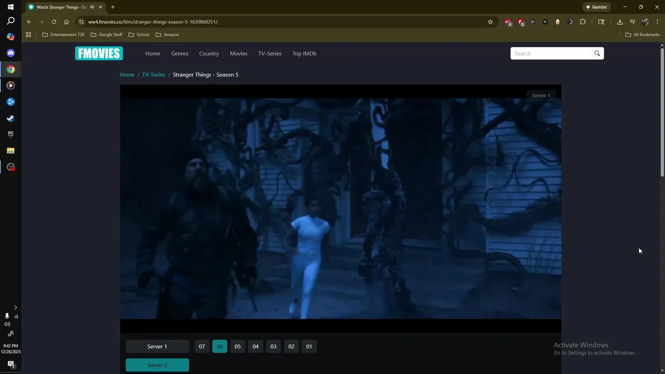Select episode 04
Viewport: 665px width, 374px height.
tap(256, 346)
